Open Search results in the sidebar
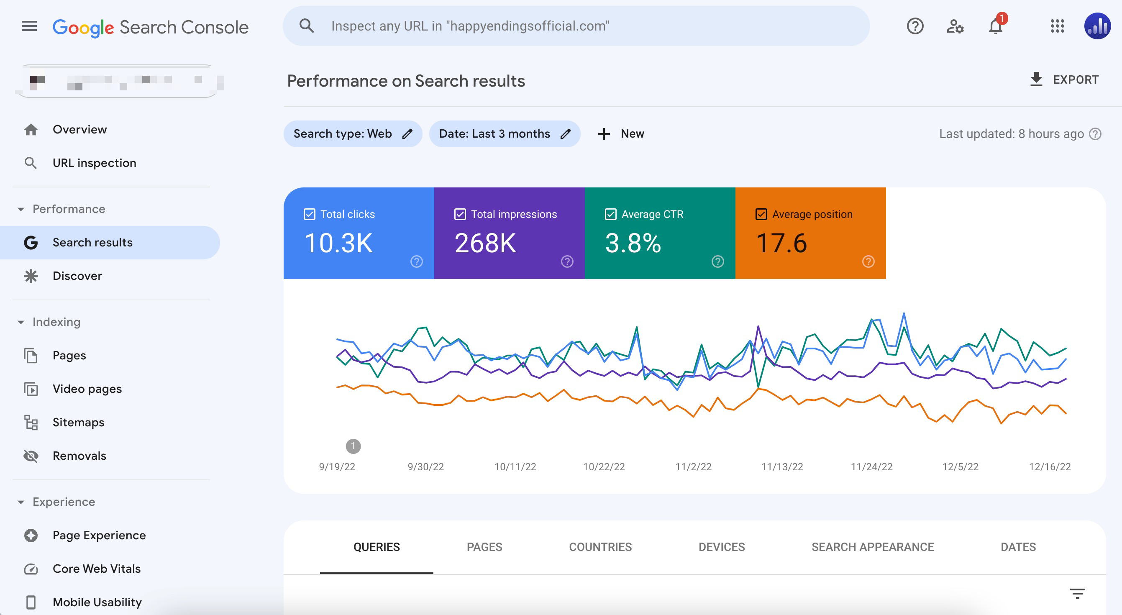 [x=110, y=243]
